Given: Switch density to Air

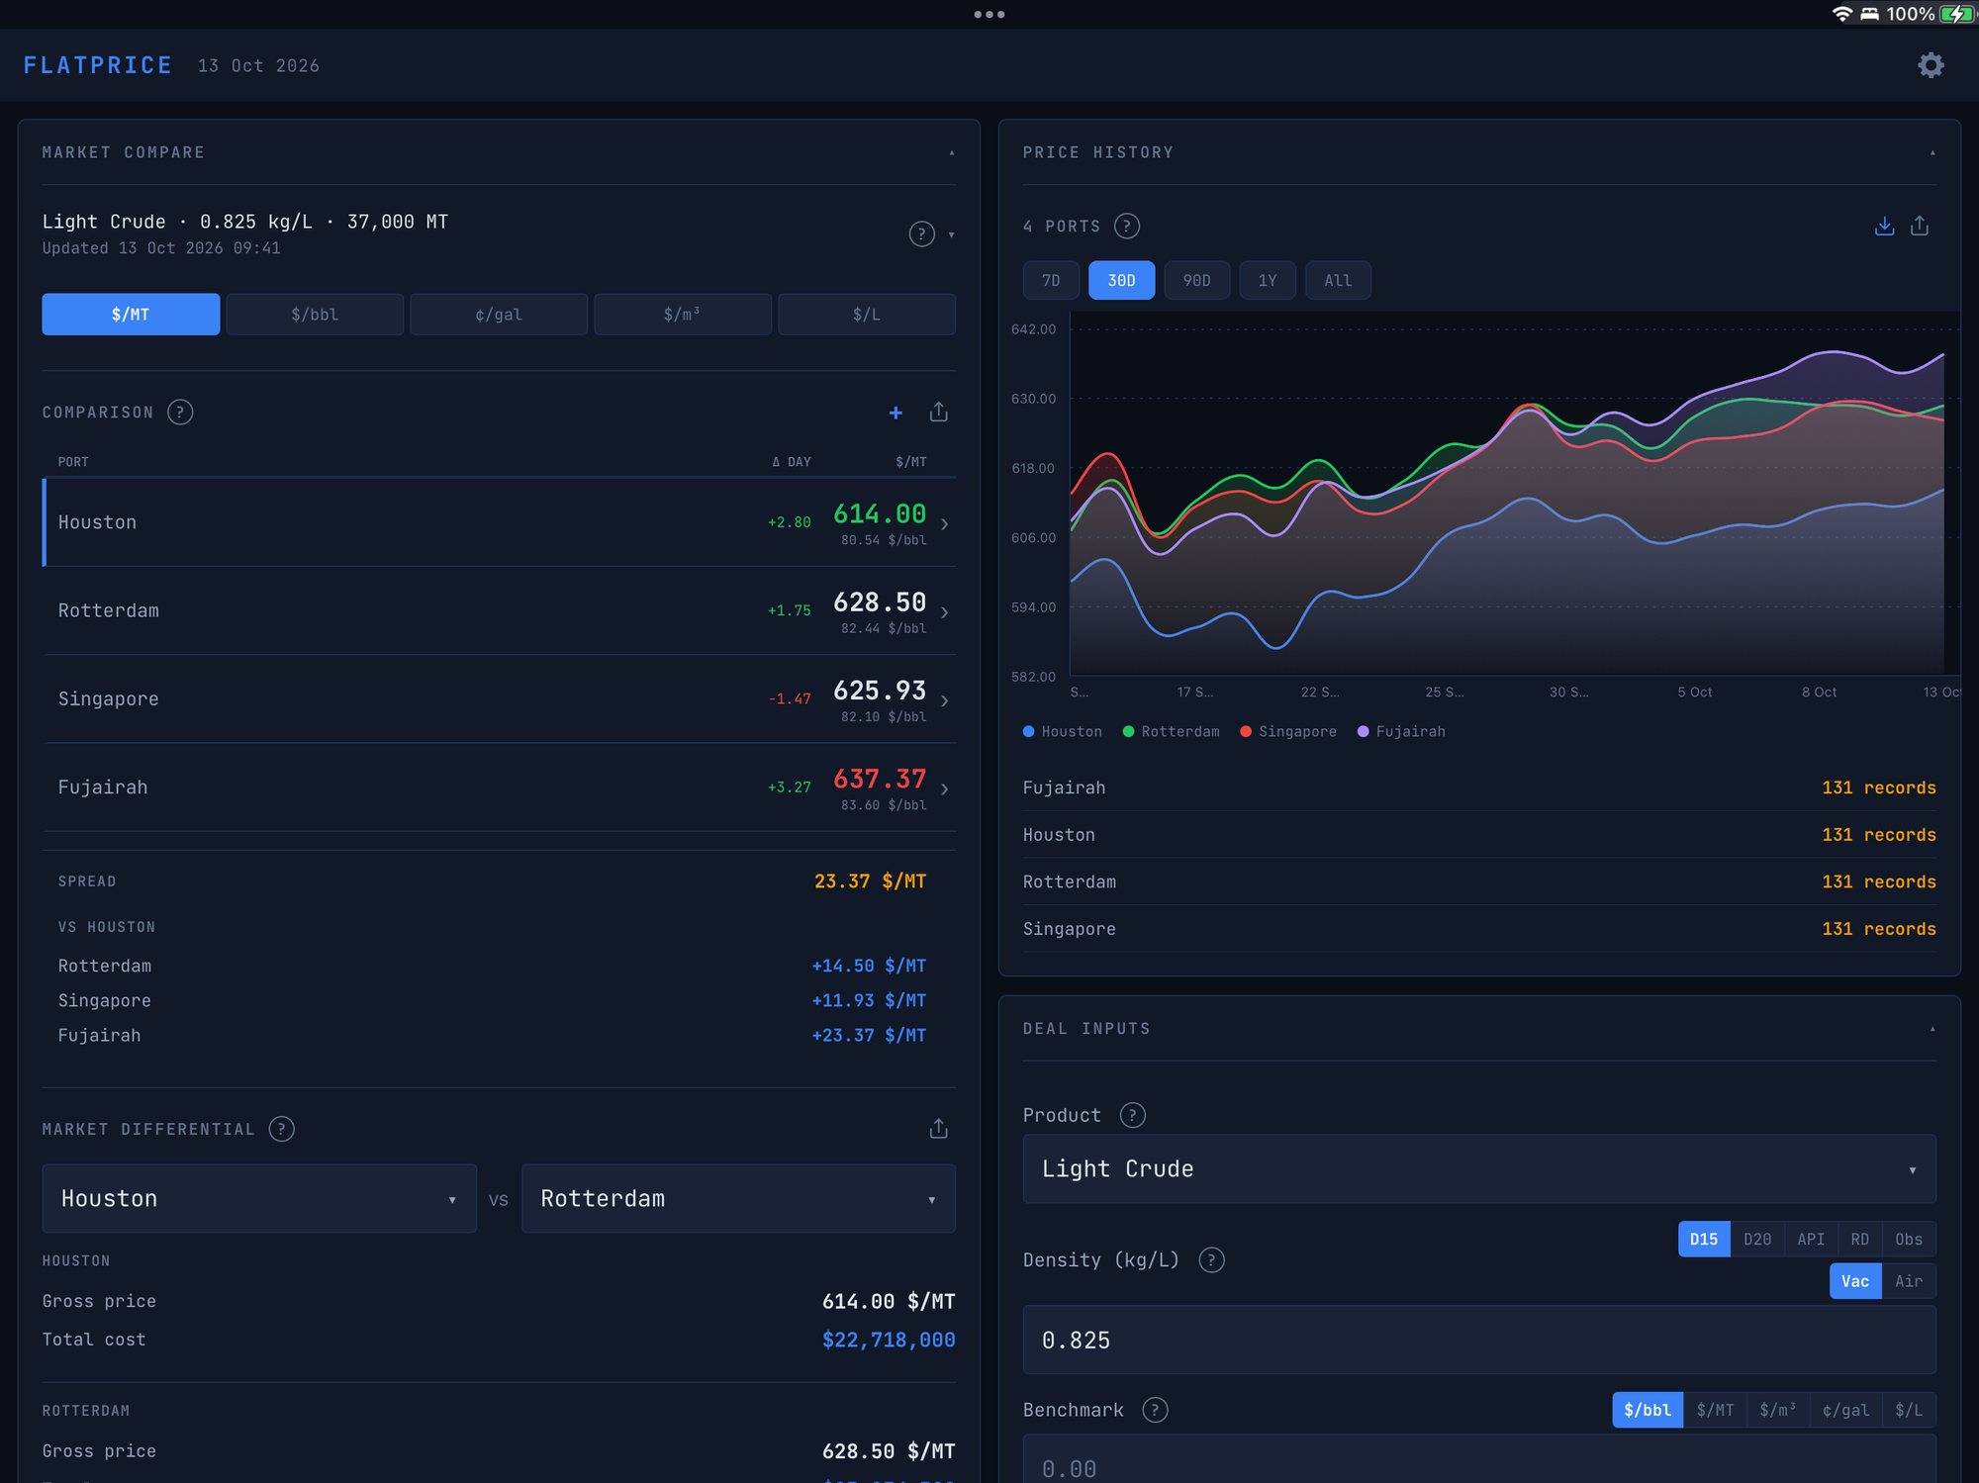Looking at the screenshot, I should [1909, 1281].
